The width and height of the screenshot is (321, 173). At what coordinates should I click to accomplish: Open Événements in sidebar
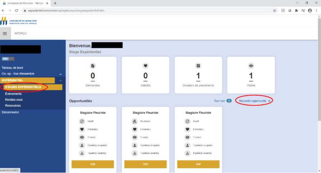[x=13, y=94]
